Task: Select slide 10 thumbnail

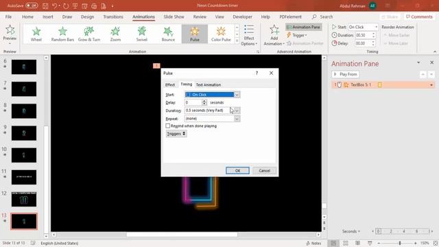Action: coord(24,155)
